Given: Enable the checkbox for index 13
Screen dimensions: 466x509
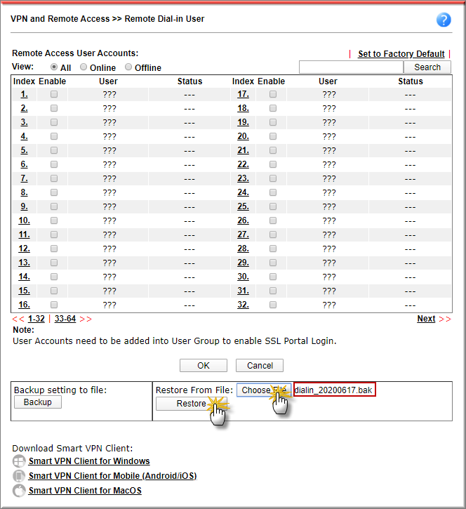Looking at the screenshot, I should click(x=54, y=263).
